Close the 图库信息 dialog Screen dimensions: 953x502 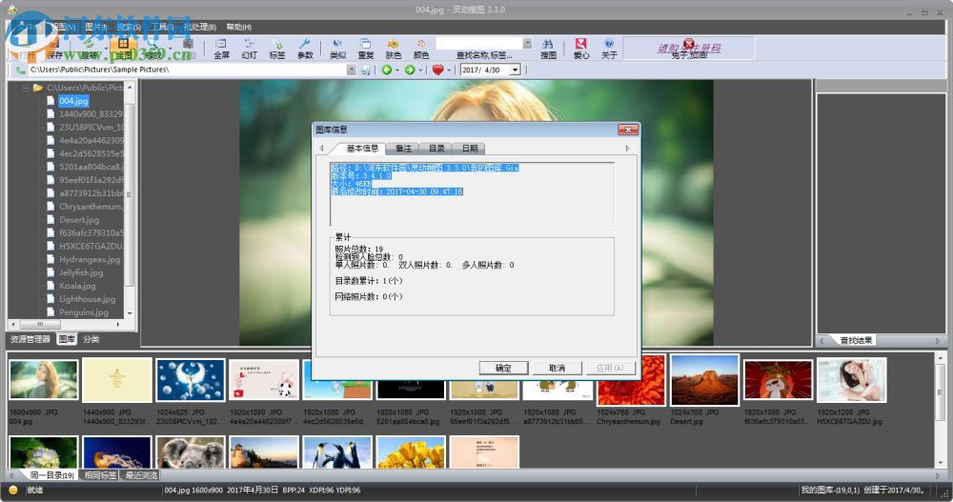click(x=628, y=130)
